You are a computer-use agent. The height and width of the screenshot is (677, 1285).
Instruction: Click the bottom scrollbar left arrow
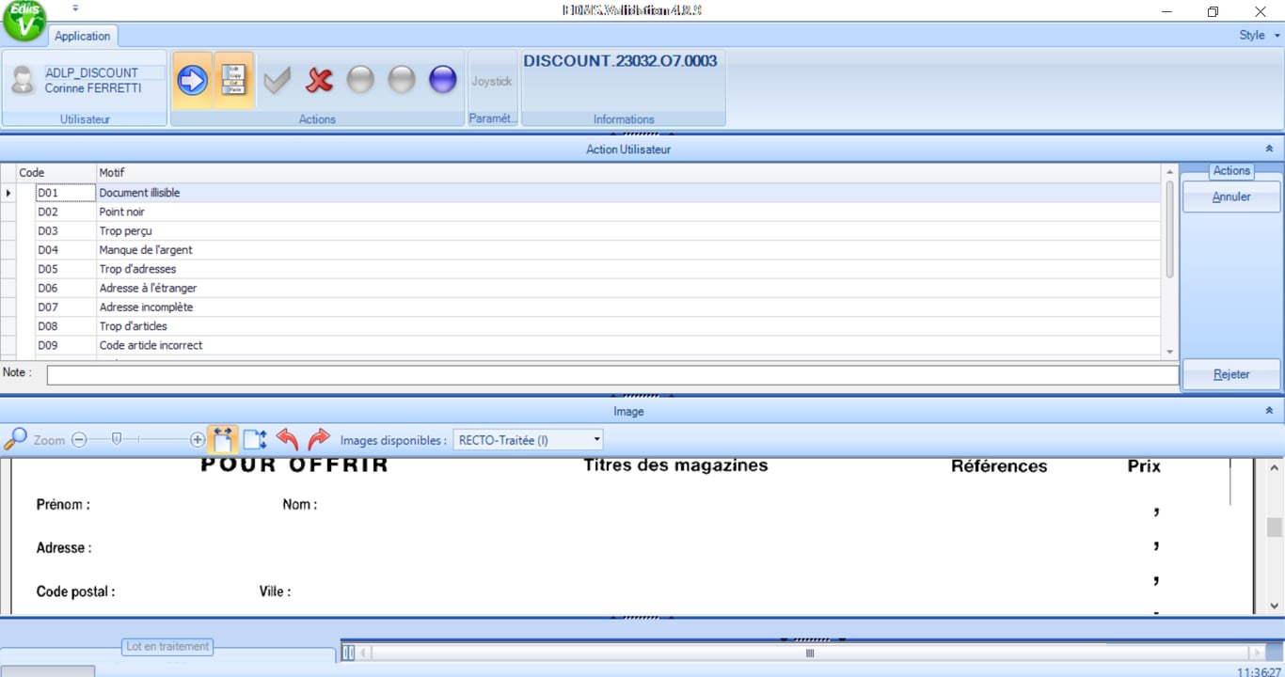(x=365, y=653)
